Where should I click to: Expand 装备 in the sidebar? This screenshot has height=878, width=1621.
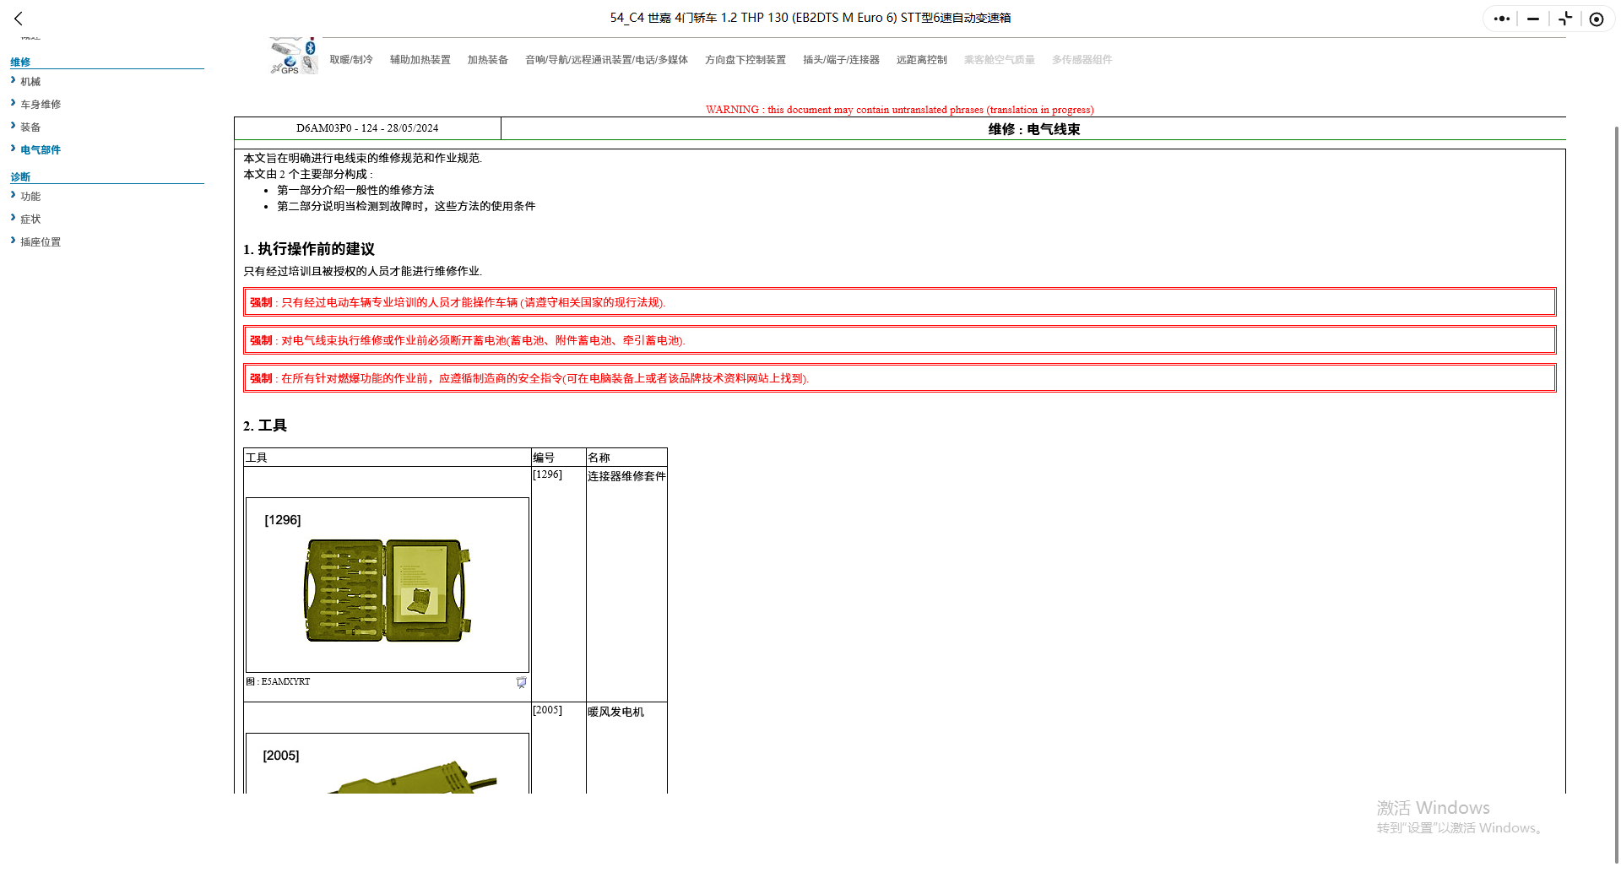[x=30, y=127]
